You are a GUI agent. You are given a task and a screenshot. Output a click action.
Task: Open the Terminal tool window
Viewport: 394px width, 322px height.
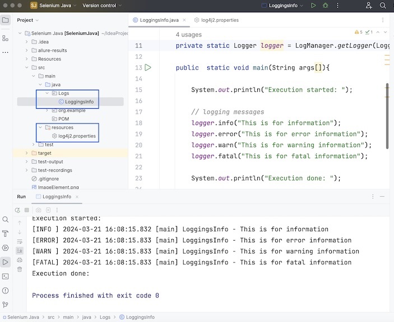(6, 276)
